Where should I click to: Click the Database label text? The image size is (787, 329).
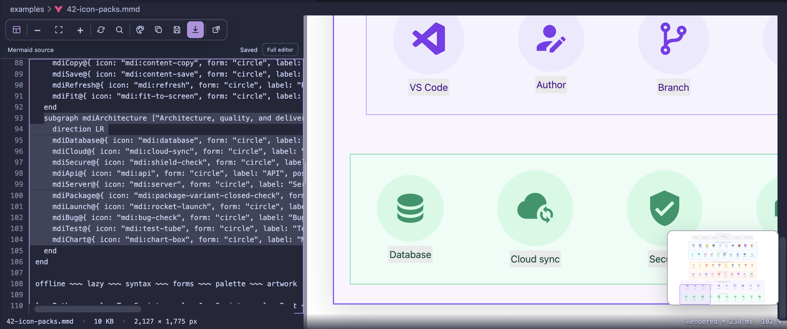coord(410,255)
